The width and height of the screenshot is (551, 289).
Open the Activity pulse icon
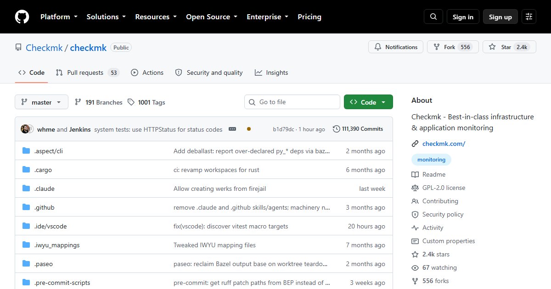pos(415,228)
